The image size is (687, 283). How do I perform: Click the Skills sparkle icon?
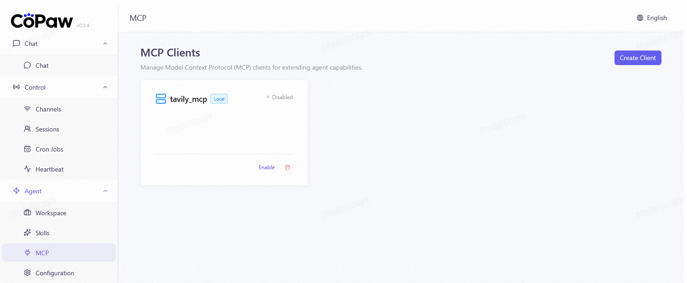point(27,233)
